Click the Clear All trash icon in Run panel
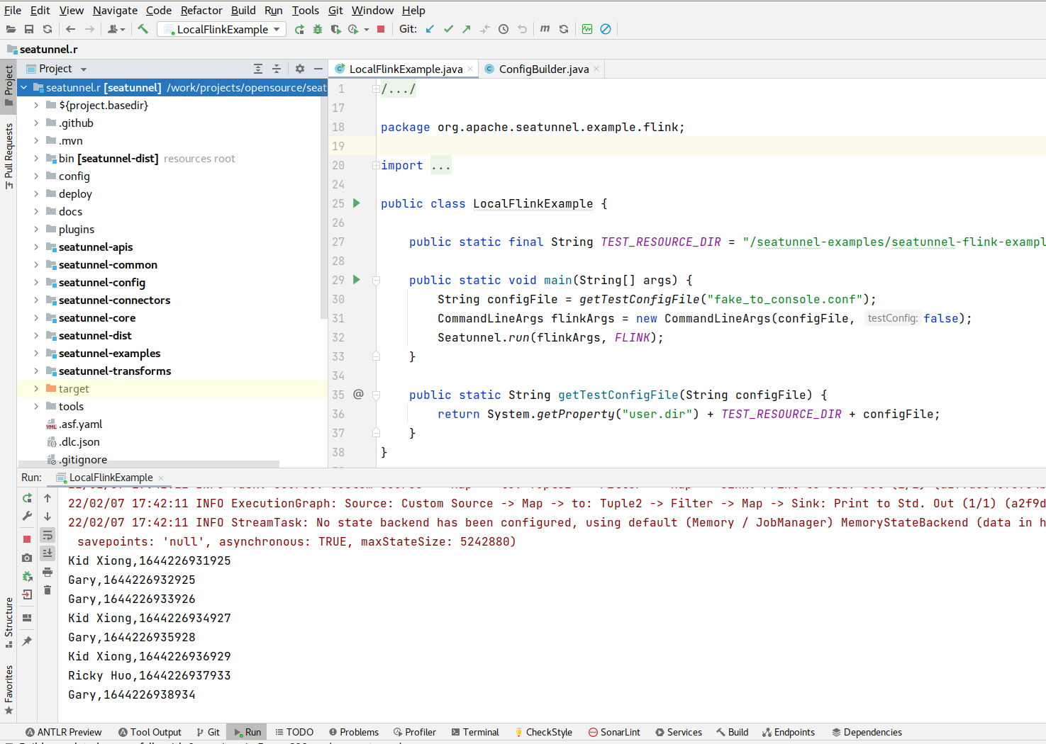This screenshot has width=1046, height=744. click(48, 590)
